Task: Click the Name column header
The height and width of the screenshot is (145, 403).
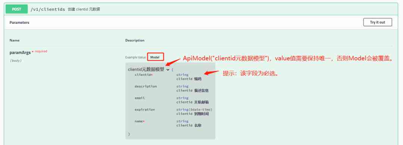Action: [x=15, y=40]
